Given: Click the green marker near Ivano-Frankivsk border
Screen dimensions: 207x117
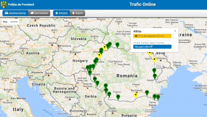Looking at the screenshot, I should (x=118, y=45).
